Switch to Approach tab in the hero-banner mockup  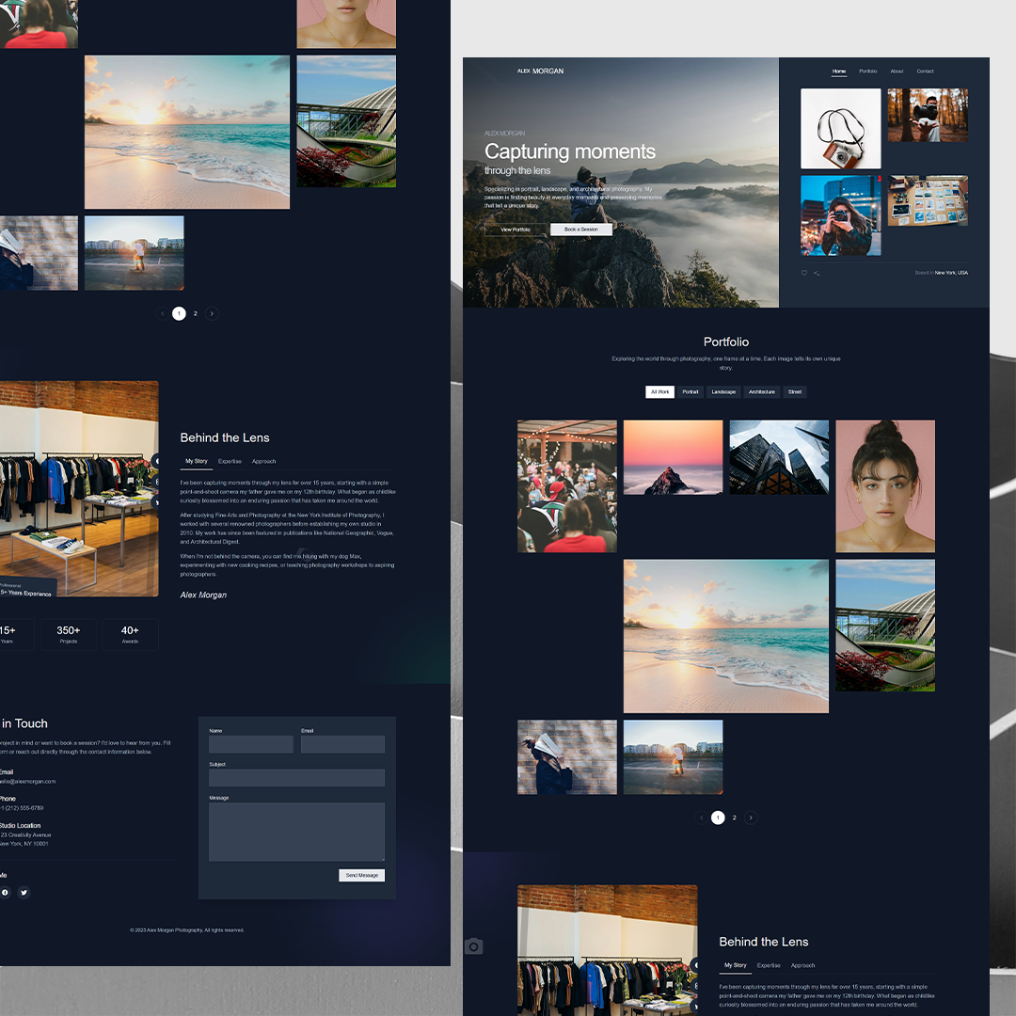[x=802, y=965]
